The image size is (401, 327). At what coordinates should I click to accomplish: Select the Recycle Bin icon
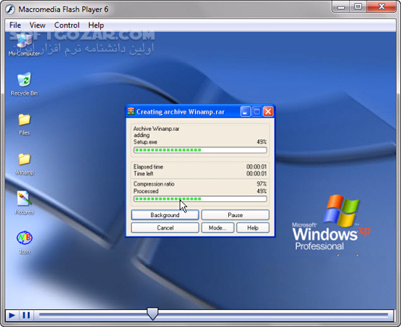coord(24,84)
